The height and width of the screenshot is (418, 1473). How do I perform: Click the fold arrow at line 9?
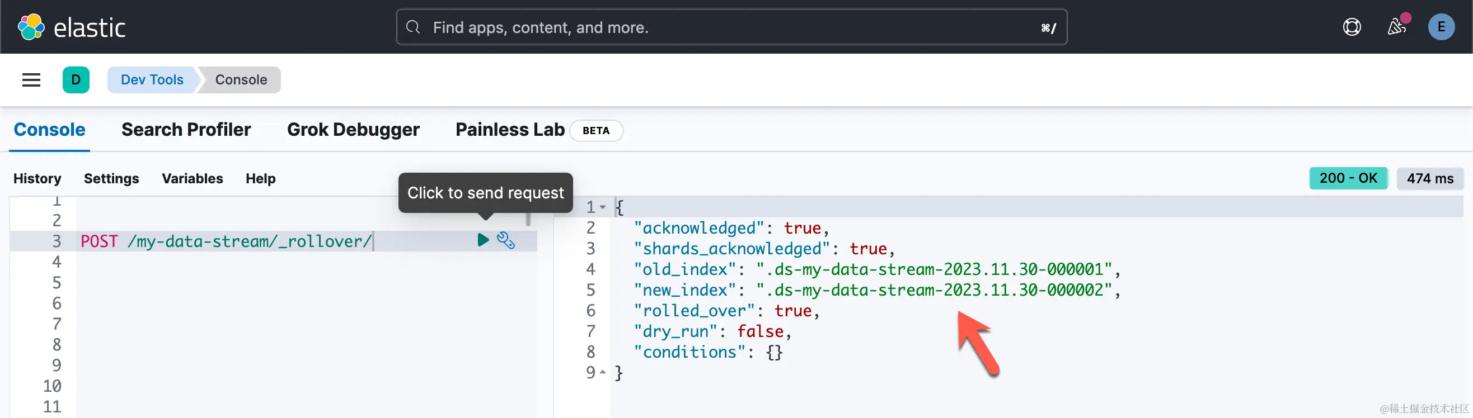603,372
